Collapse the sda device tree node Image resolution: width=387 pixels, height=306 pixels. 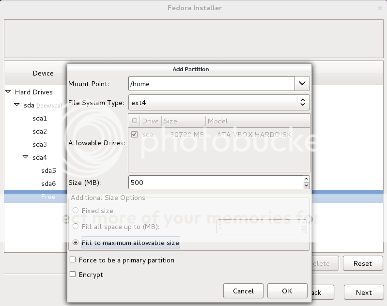point(17,105)
